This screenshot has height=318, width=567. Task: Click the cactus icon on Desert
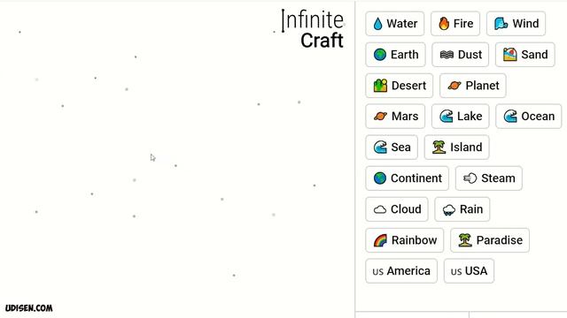(380, 86)
